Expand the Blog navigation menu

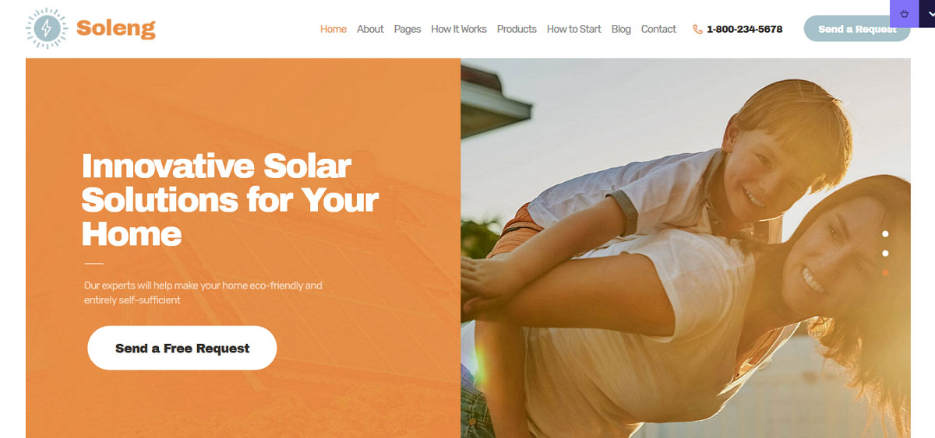tap(621, 29)
